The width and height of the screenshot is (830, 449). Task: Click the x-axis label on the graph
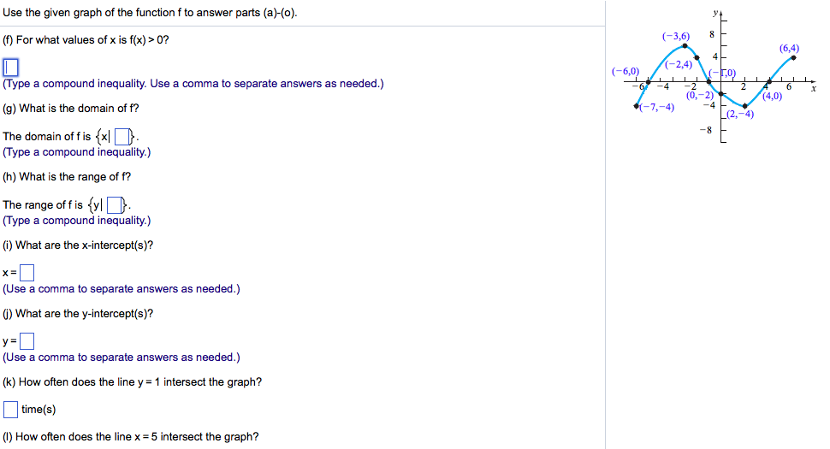814,87
